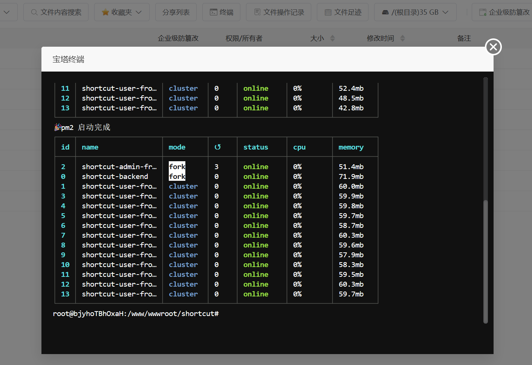The width and height of the screenshot is (532, 365).
Task: Click the cpu column header
Action: (x=299, y=147)
